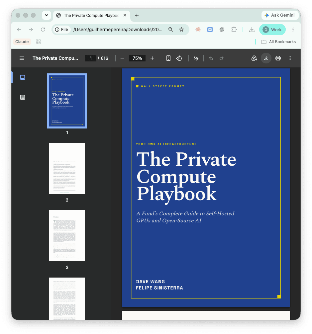Open the apps grid in bookmarks bar
This screenshot has height=334, width=312.
(38, 42)
